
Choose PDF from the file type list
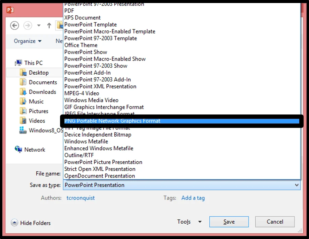tap(182, 11)
